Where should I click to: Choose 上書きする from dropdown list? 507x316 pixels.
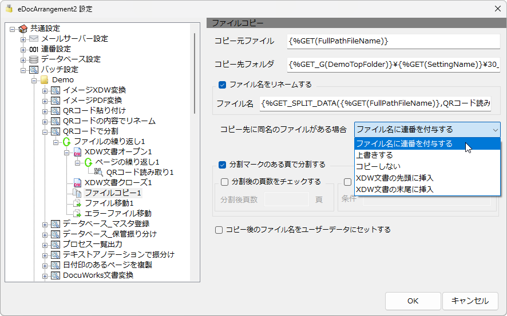click(x=427, y=155)
